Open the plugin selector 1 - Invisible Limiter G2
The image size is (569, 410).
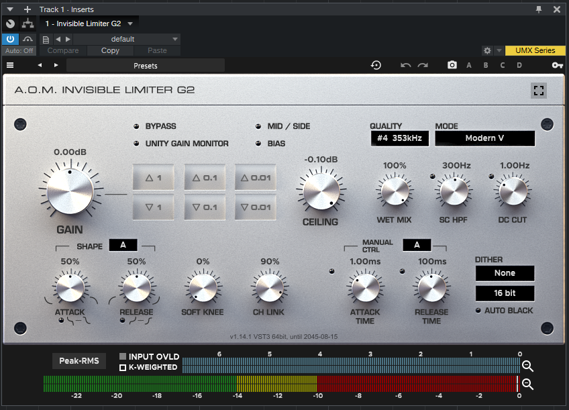(89, 23)
